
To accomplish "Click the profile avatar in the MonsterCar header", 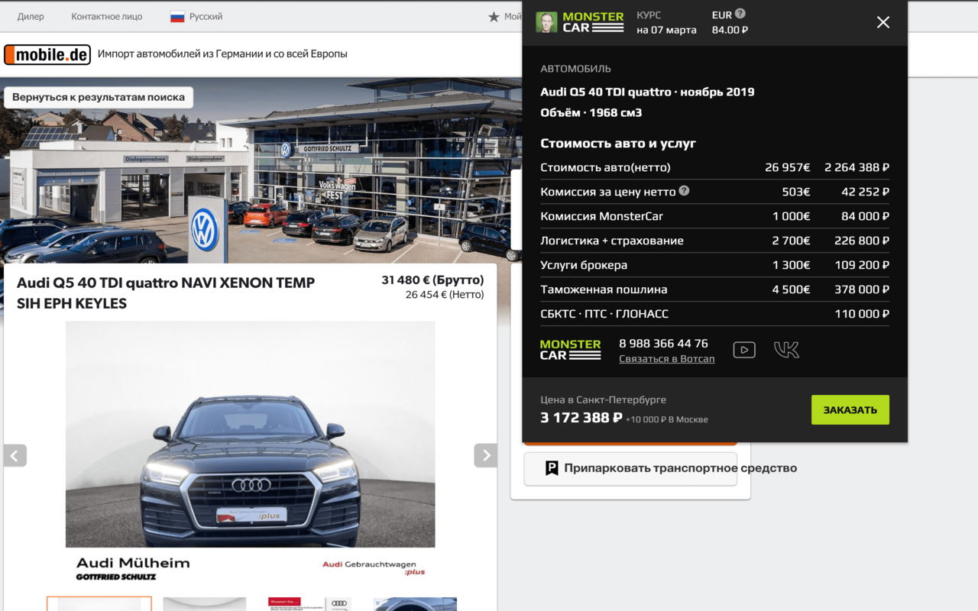I will pyautogui.click(x=546, y=22).
